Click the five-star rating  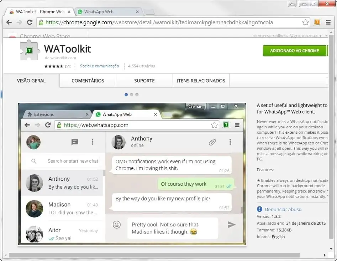[54, 66]
